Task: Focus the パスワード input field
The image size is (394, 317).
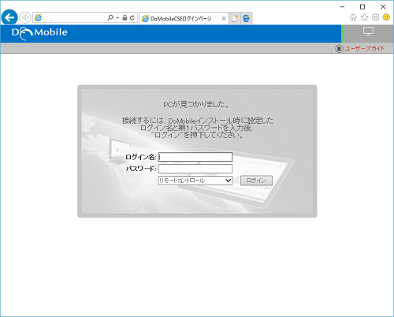Action: tap(195, 169)
